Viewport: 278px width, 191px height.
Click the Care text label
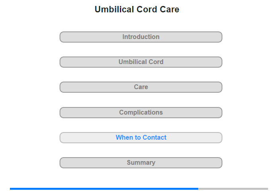(141, 87)
